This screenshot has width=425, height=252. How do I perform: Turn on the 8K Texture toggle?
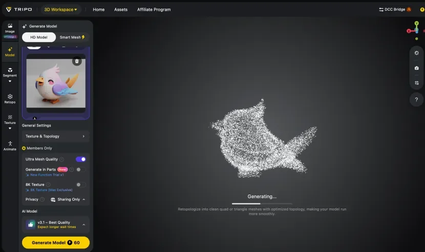point(81,185)
